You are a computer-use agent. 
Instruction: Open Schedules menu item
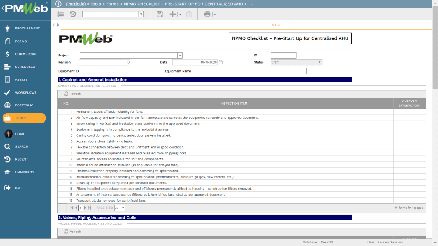tap(25, 67)
